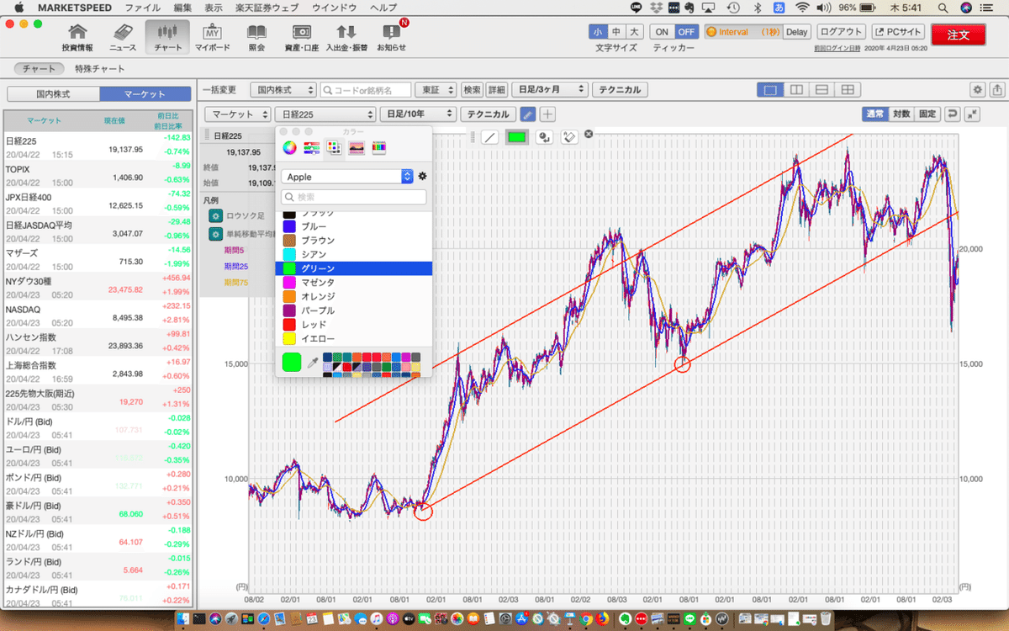Open the マイボード icon

213,37
